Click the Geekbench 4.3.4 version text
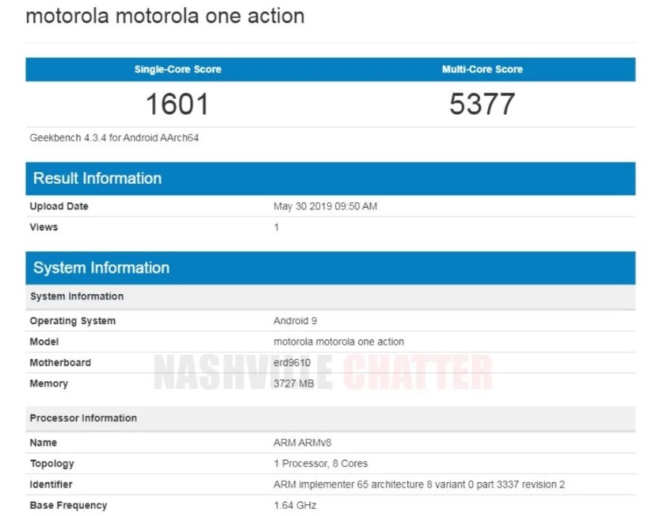This screenshot has width=656, height=516. tap(114, 138)
